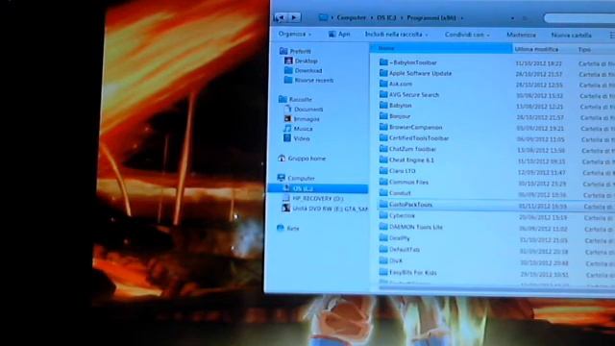
Task: Select Musica under Raccolte
Action: [304, 129]
